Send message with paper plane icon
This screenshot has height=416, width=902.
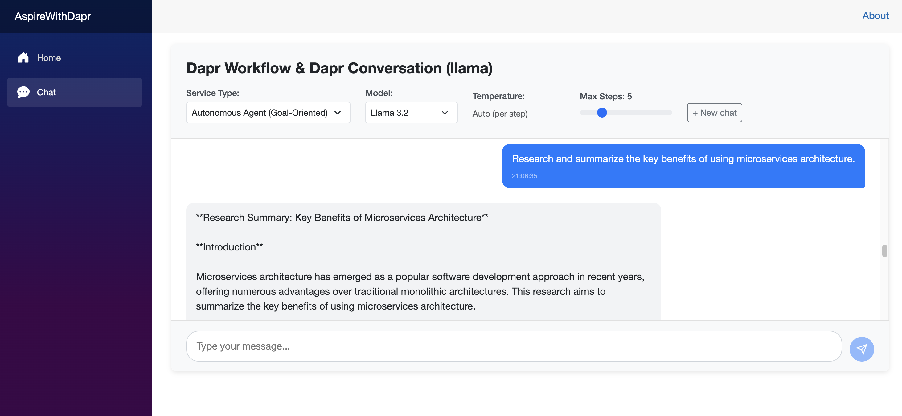[861, 349]
